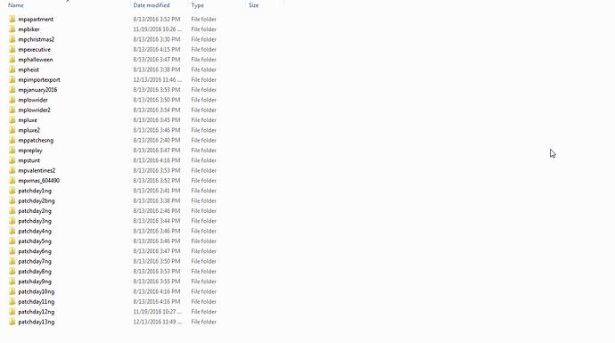Click the patchday5ng folder icon
The height and width of the screenshot is (343, 615).
coord(12,241)
